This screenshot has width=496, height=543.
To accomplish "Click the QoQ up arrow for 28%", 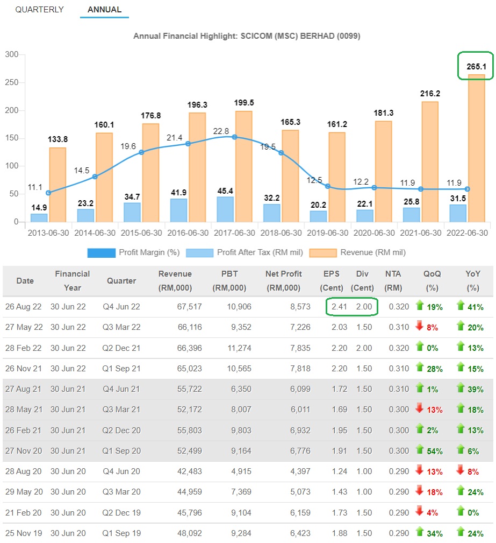I will tap(420, 367).
